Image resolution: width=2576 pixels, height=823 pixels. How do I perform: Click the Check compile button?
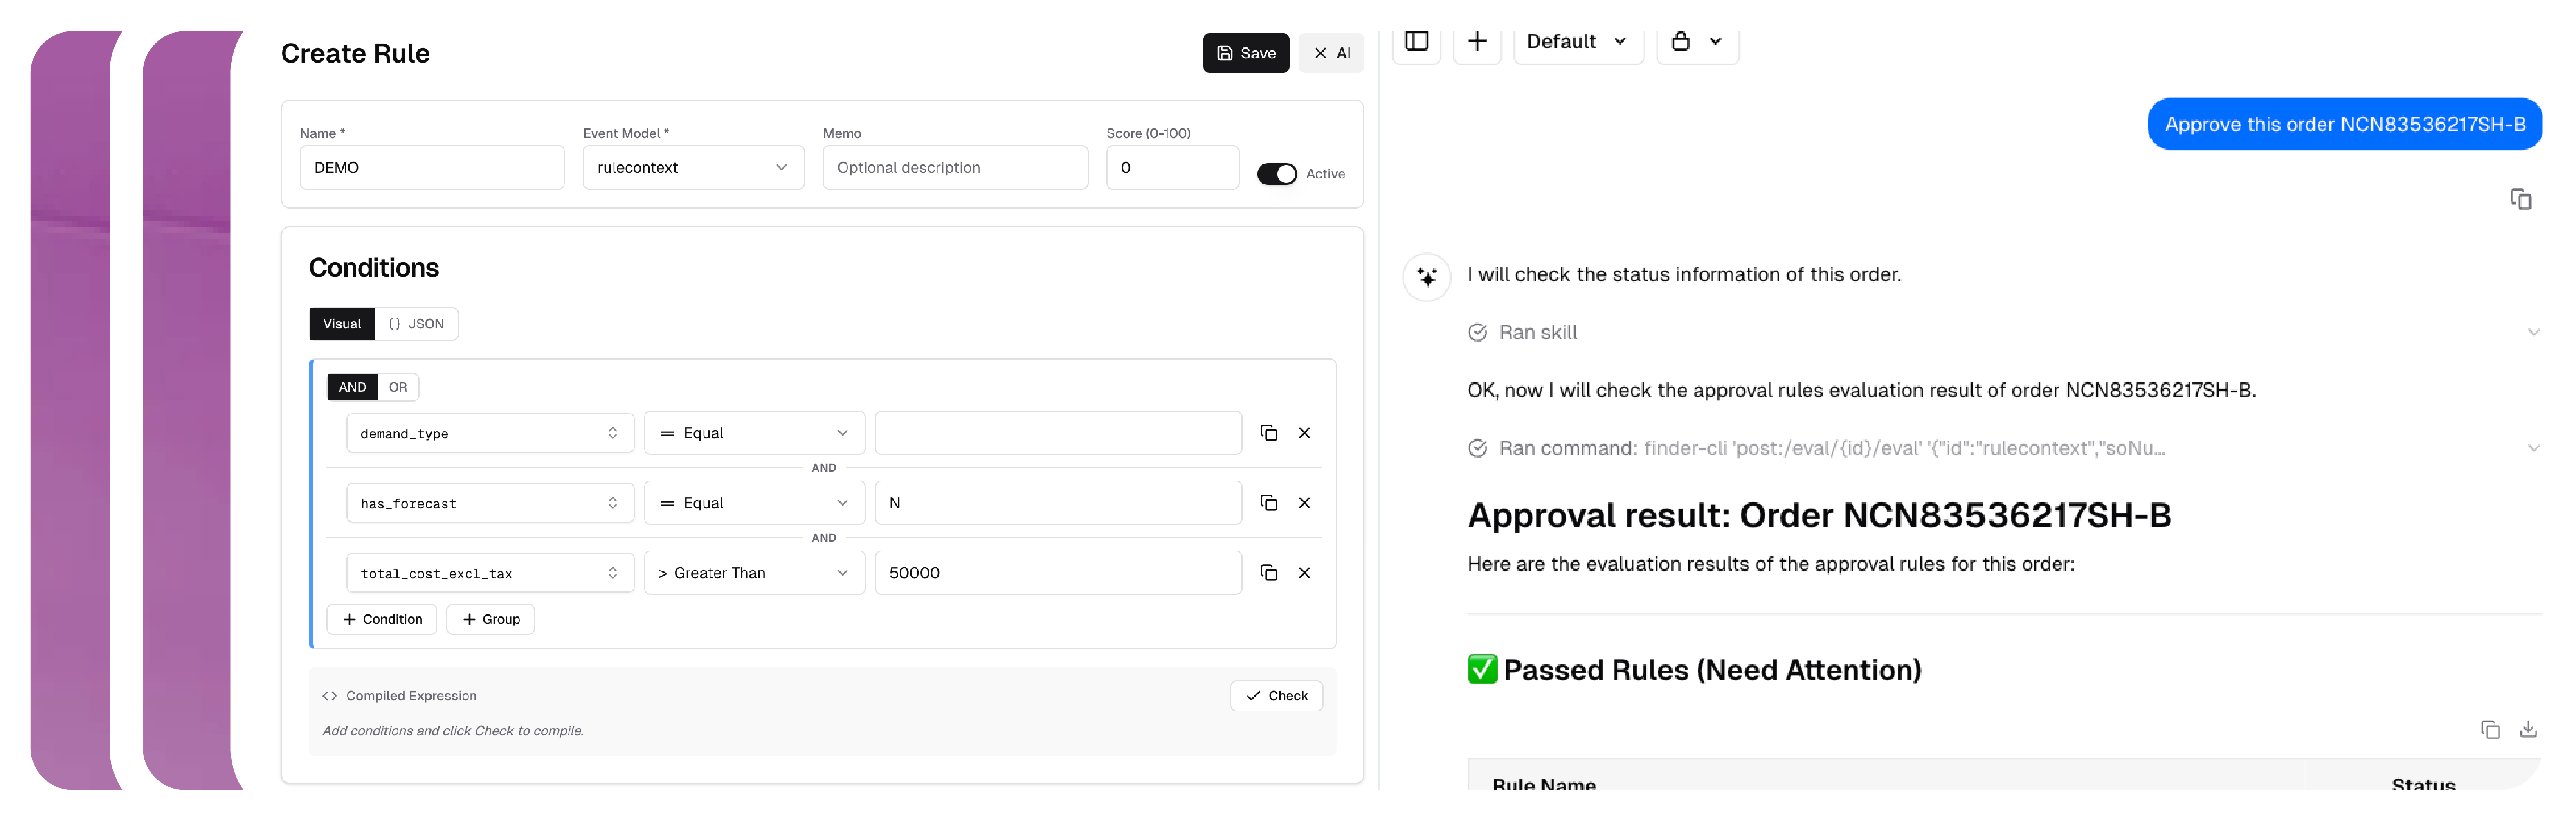[1276, 696]
